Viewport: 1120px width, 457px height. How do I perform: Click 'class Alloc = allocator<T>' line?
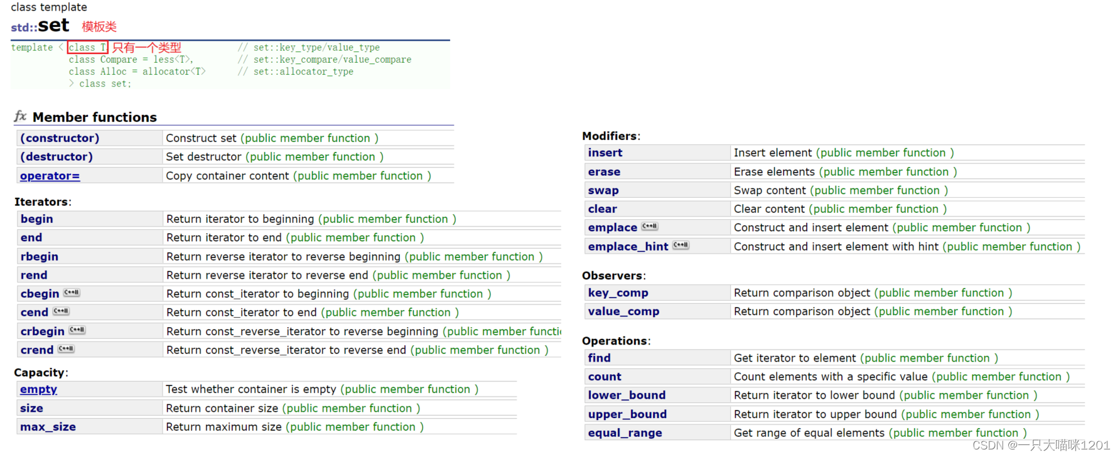click(137, 72)
